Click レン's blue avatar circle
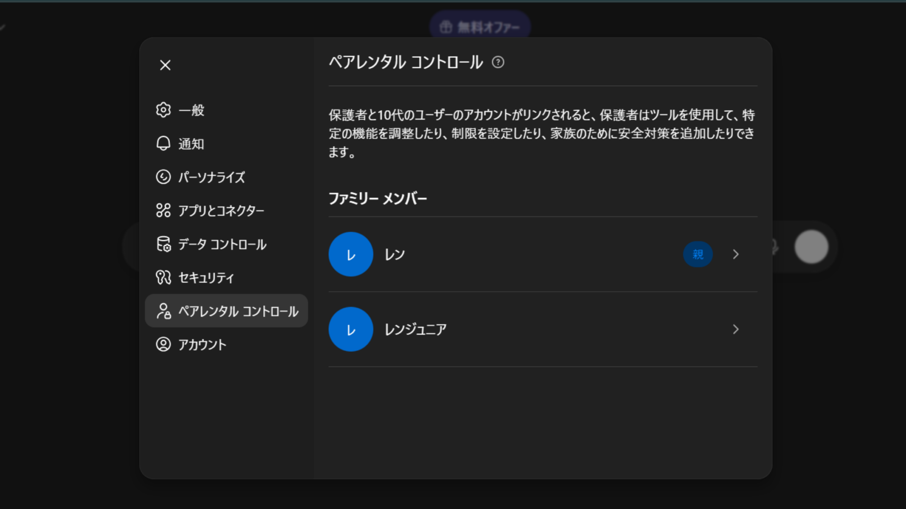 point(351,254)
